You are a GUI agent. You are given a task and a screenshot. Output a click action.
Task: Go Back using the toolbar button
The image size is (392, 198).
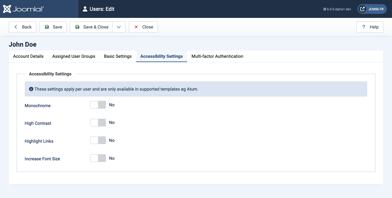(23, 27)
